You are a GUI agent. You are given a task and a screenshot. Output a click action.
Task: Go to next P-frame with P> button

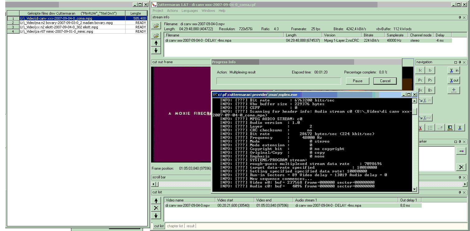[x=430, y=80]
